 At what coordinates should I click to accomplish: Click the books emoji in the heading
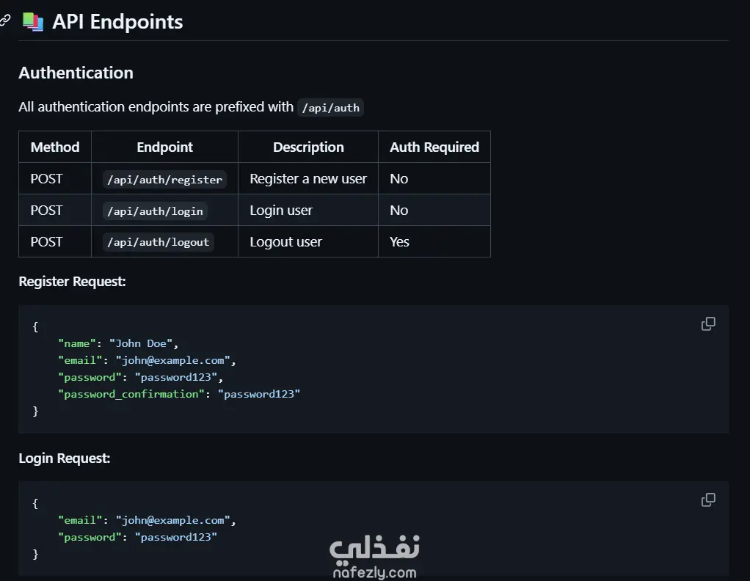tap(33, 22)
